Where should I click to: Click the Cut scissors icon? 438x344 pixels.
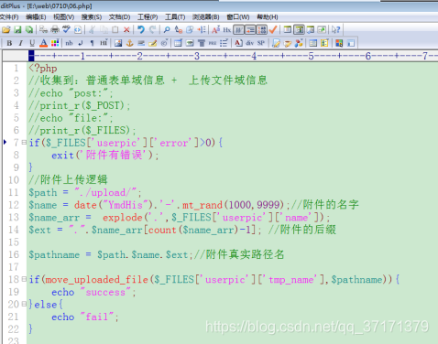pyautogui.click(x=93, y=29)
